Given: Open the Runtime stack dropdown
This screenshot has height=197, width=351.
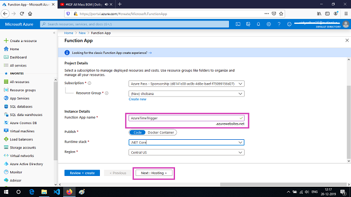Looking at the screenshot, I should [186, 142].
